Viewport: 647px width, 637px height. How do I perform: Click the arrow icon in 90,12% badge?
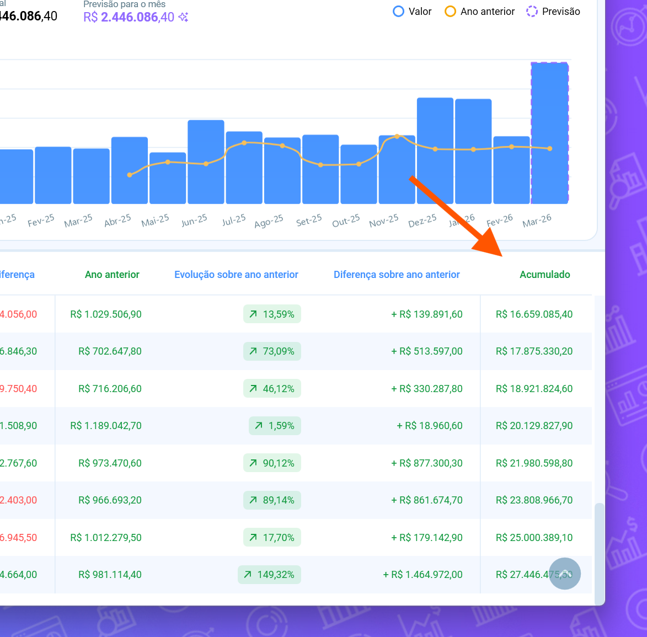pyautogui.click(x=253, y=463)
